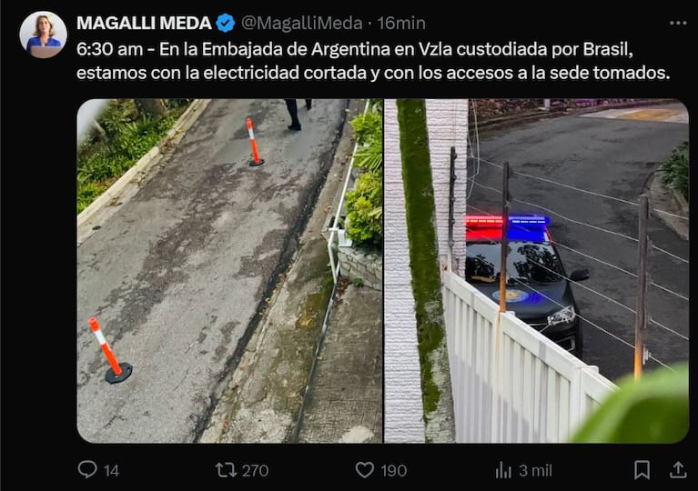Click the 16min timestamp
This screenshot has width=698, height=491.
coord(401,23)
